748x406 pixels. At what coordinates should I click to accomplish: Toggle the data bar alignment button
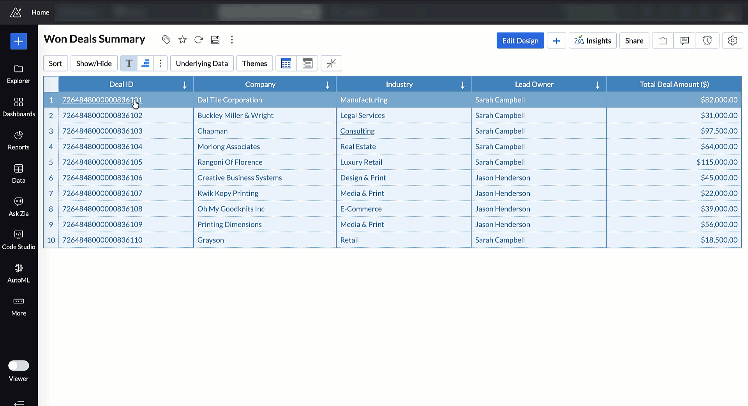(145, 63)
